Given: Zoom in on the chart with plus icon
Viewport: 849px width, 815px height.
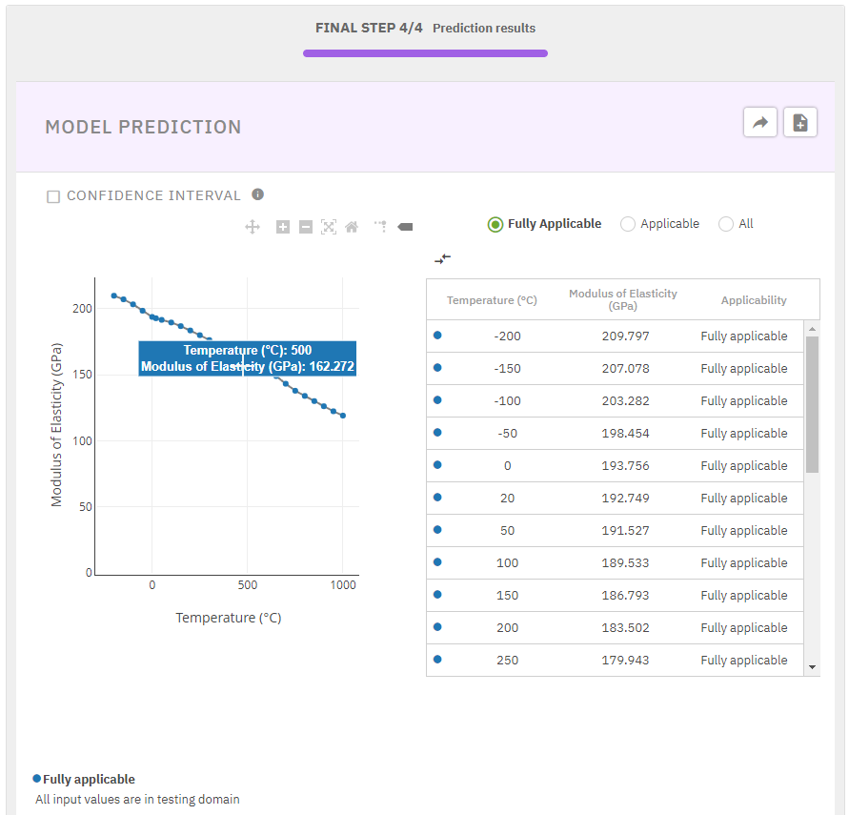Looking at the screenshot, I should pos(283,227).
